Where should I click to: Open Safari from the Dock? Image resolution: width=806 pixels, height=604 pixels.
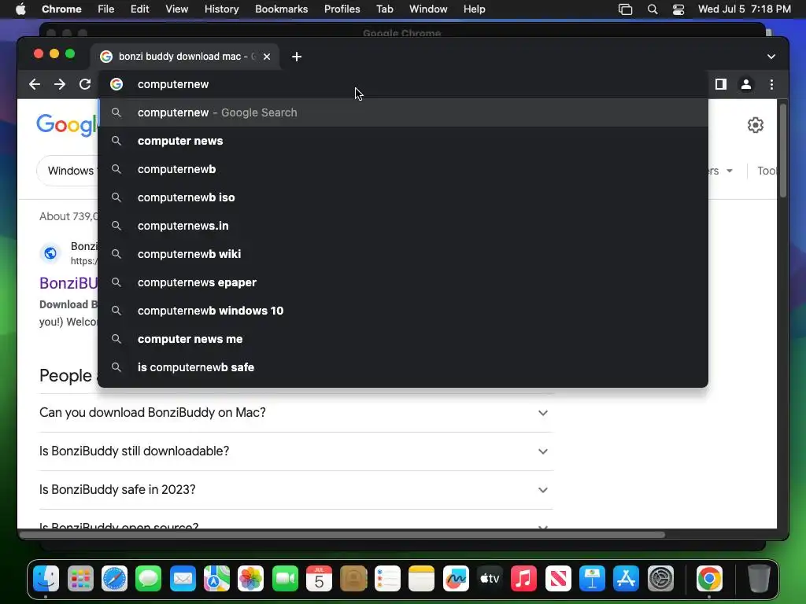[x=114, y=579]
